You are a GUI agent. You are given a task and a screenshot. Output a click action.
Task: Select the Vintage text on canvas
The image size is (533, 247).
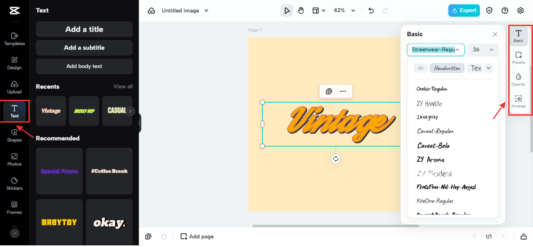tap(341, 124)
